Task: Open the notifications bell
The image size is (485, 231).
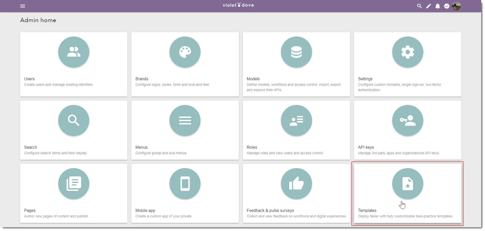Action: 438,6
